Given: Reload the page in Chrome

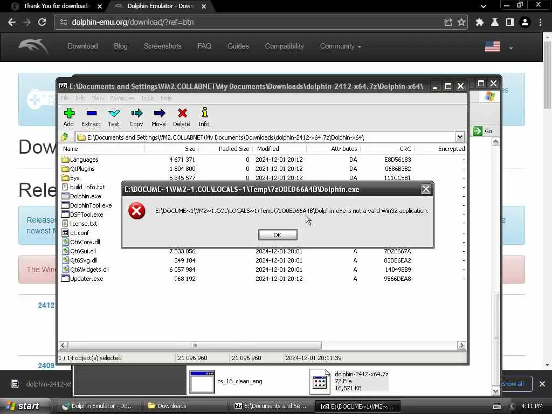Looking at the screenshot, I should pyautogui.click(x=42, y=22).
